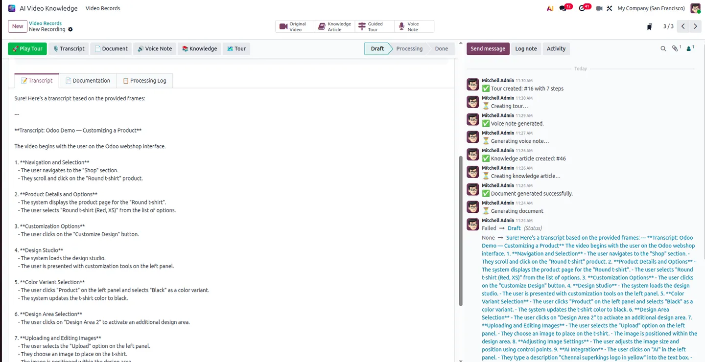The image size is (705, 362).
Task: Click the form view vertical scrollbar
Action: (460, 231)
